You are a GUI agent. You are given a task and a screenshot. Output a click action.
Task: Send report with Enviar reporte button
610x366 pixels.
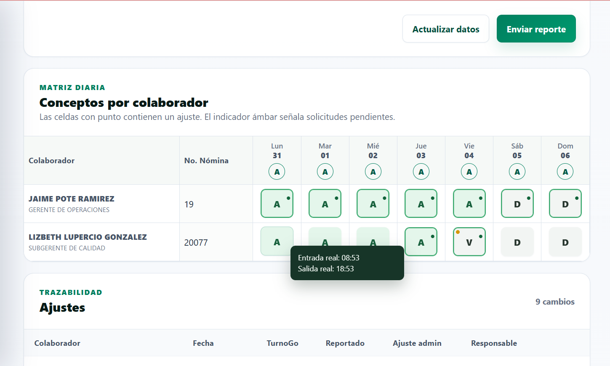536,29
